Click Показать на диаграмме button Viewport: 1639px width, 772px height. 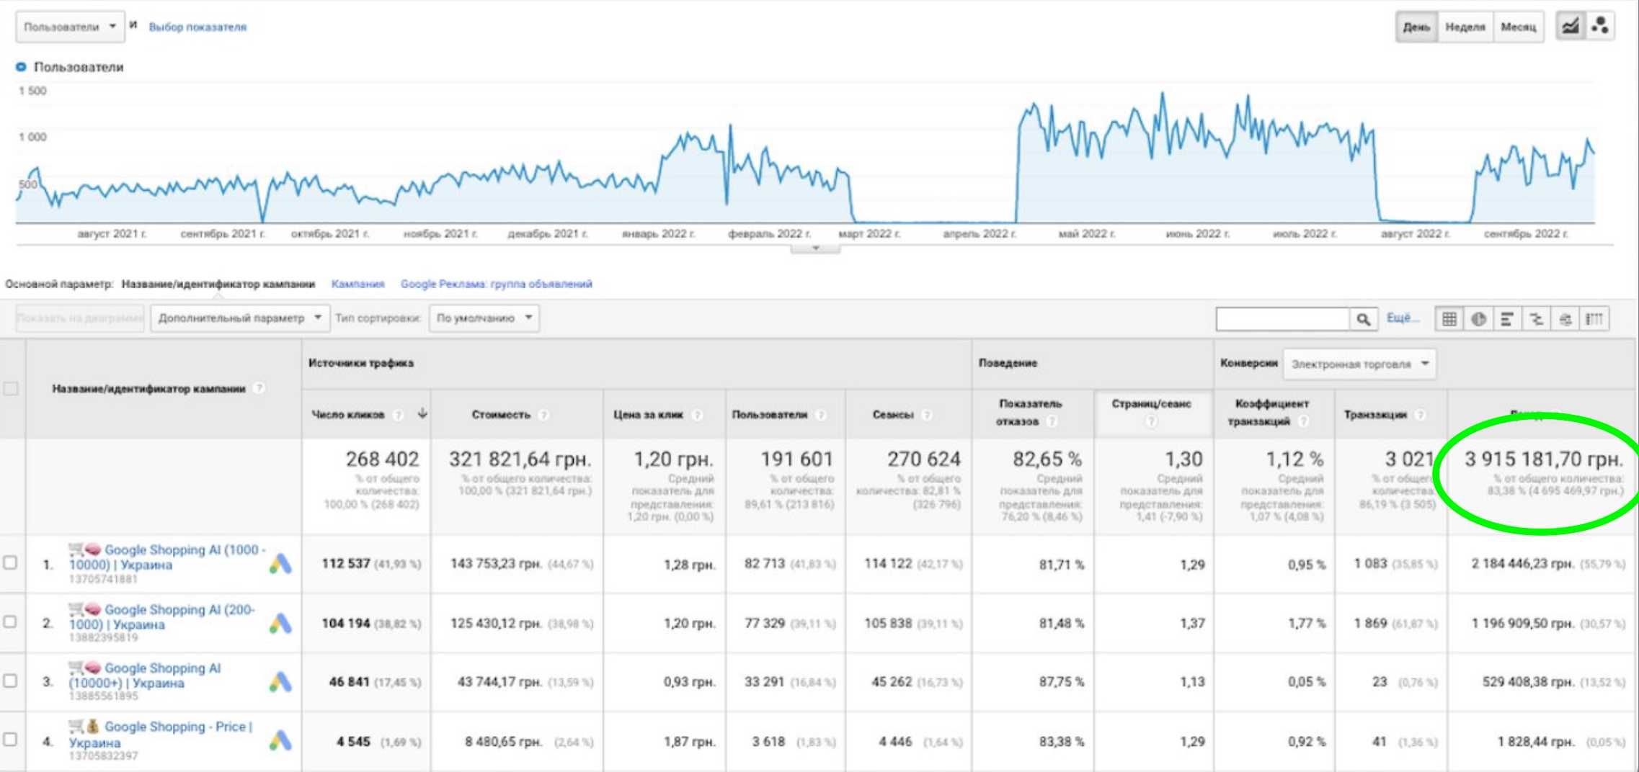click(x=80, y=318)
